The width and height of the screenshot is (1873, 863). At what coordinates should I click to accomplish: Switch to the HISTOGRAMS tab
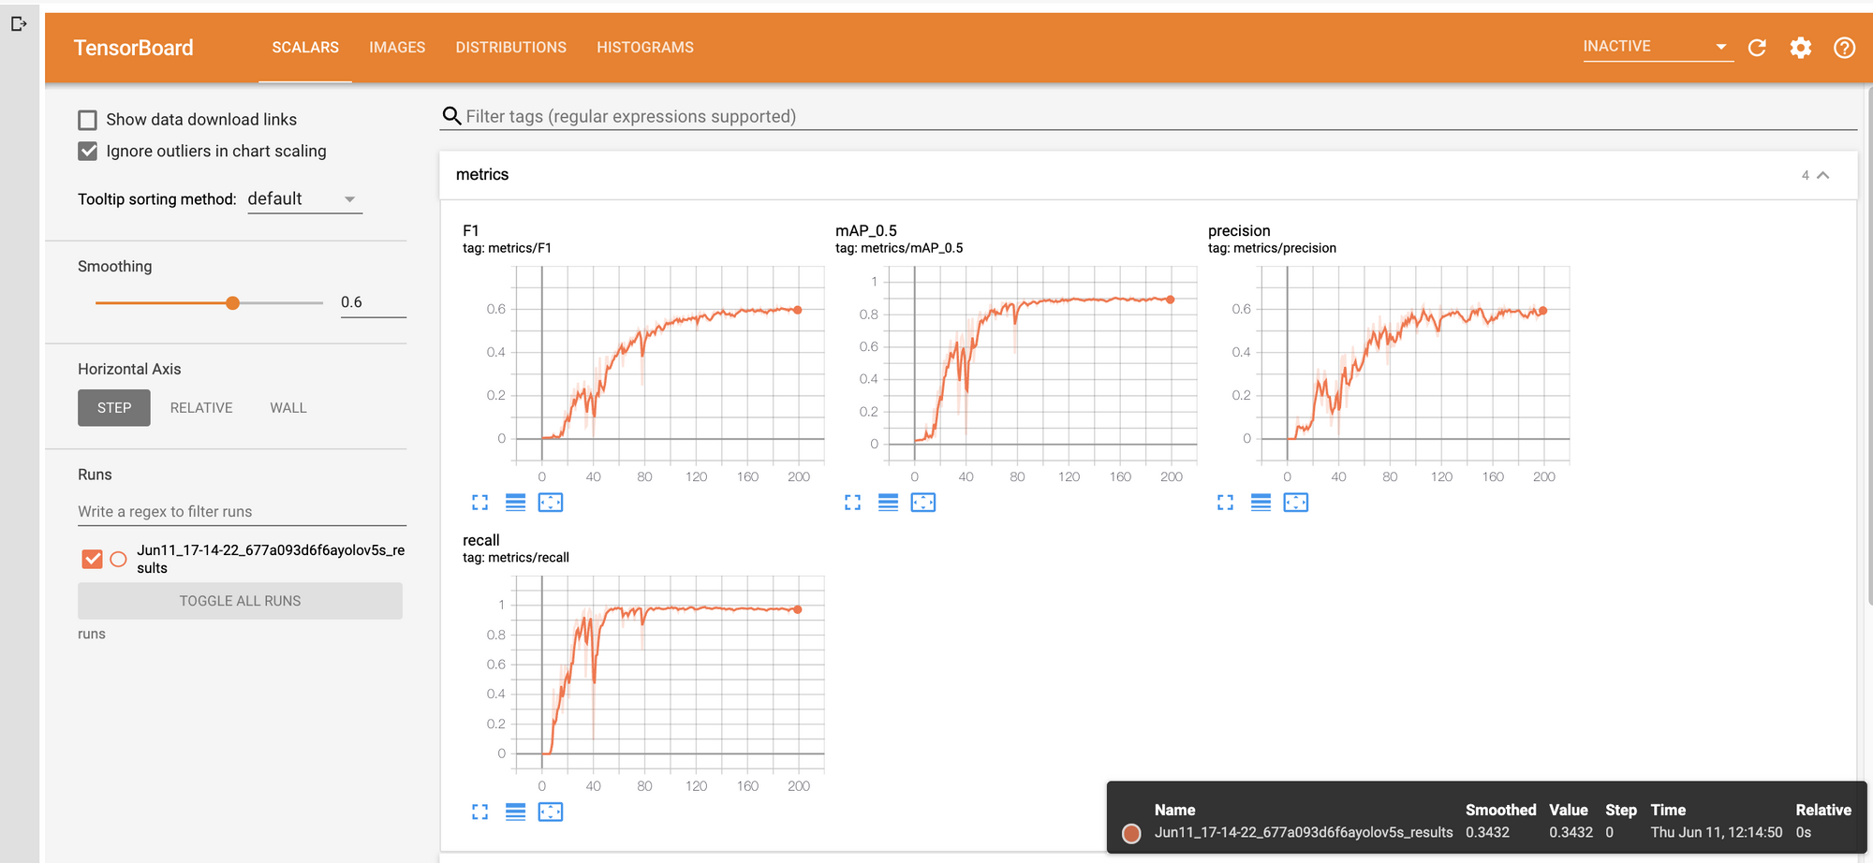644,47
